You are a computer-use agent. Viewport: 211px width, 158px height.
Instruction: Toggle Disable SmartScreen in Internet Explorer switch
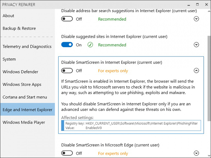click(67, 70)
